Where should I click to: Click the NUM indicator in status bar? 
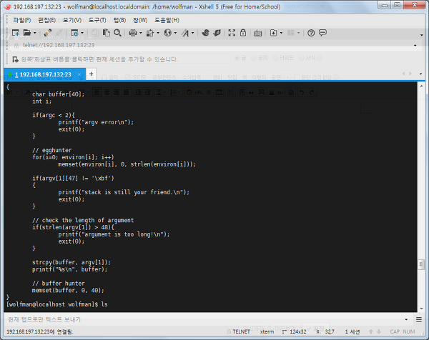(409, 331)
